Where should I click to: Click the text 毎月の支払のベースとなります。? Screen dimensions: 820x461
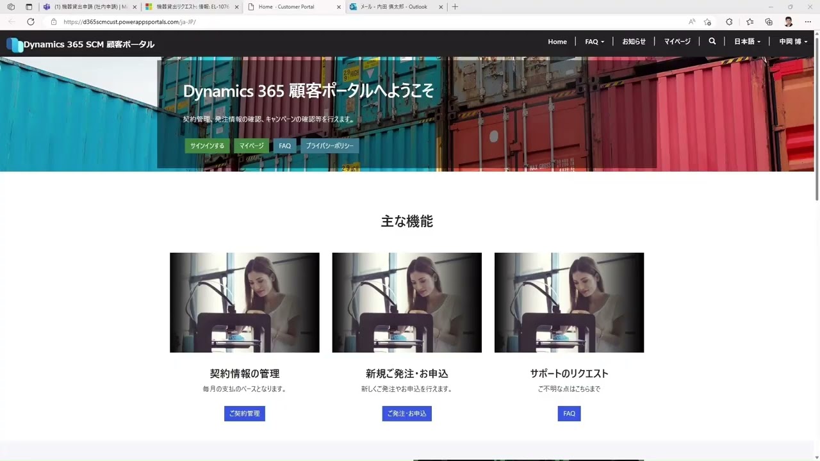(245, 389)
